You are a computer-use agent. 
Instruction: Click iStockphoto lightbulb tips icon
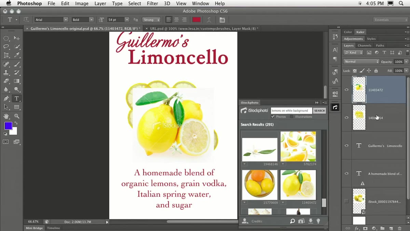point(318,221)
